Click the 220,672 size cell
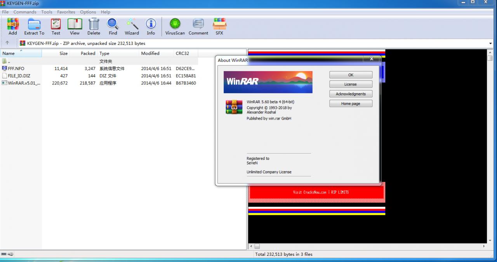497x262 pixels. click(60, 83)
